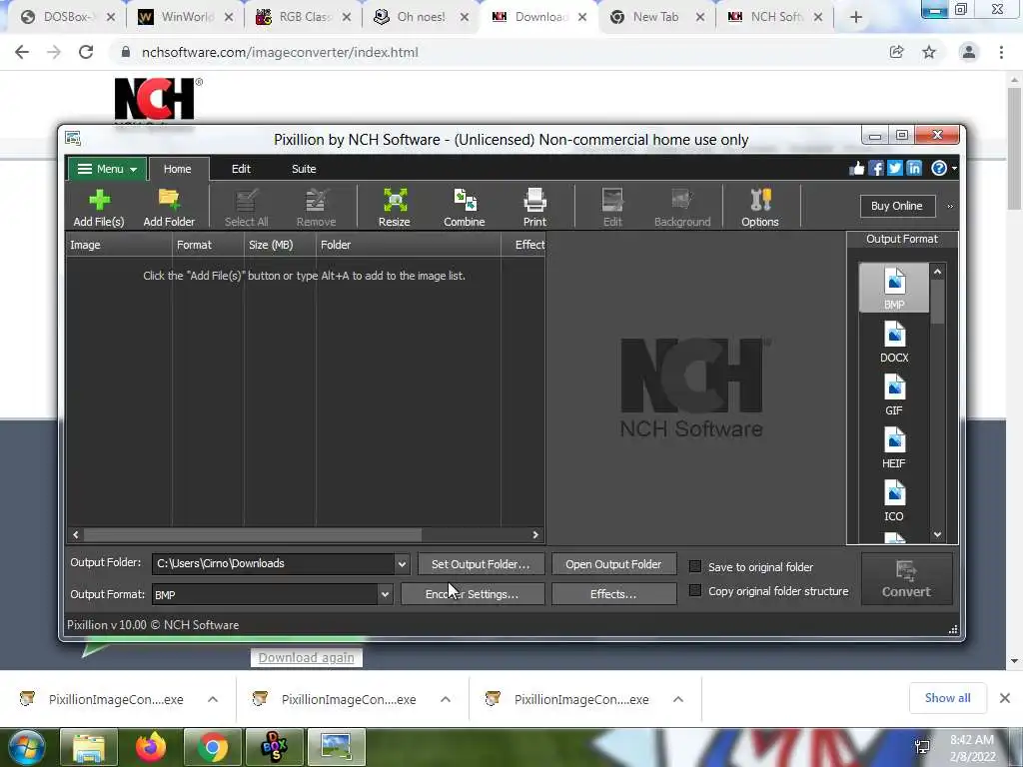Go back in Chrome
The width and height of the screenshot is (1023, 767).
pos(22,52)
